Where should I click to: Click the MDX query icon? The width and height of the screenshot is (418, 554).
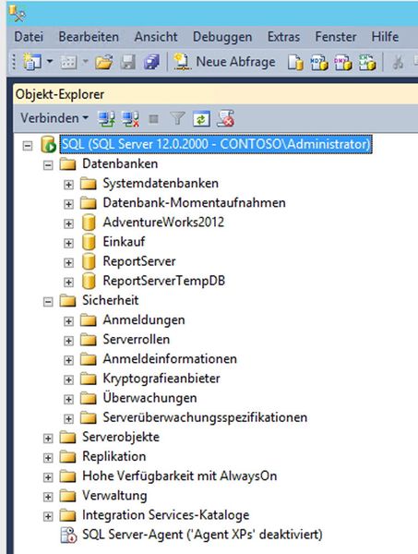319,63
